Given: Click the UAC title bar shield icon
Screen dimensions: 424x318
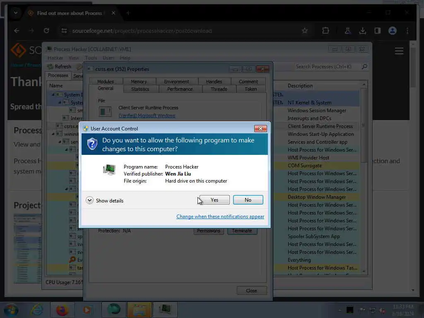Looking at the screenshot, I should (x=86, y=128).
